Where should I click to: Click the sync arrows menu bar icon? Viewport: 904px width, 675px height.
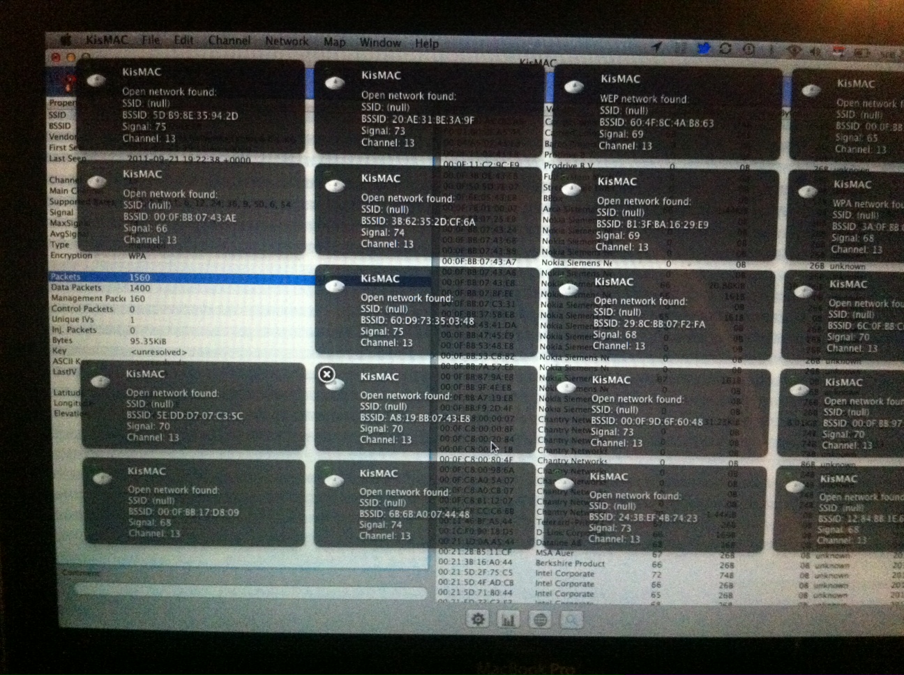[x=725, y=49]
